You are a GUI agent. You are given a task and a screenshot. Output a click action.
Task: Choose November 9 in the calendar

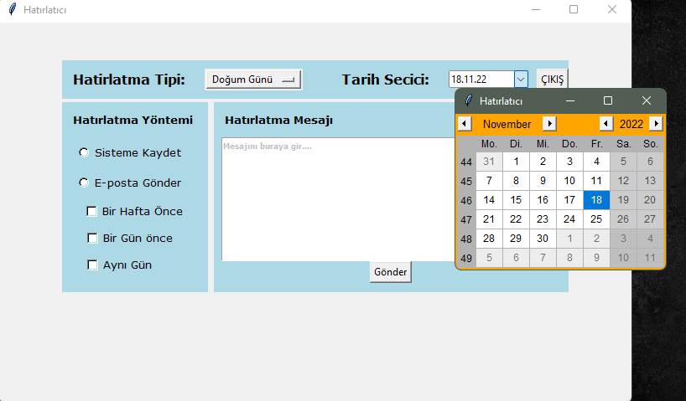point(543,181)
